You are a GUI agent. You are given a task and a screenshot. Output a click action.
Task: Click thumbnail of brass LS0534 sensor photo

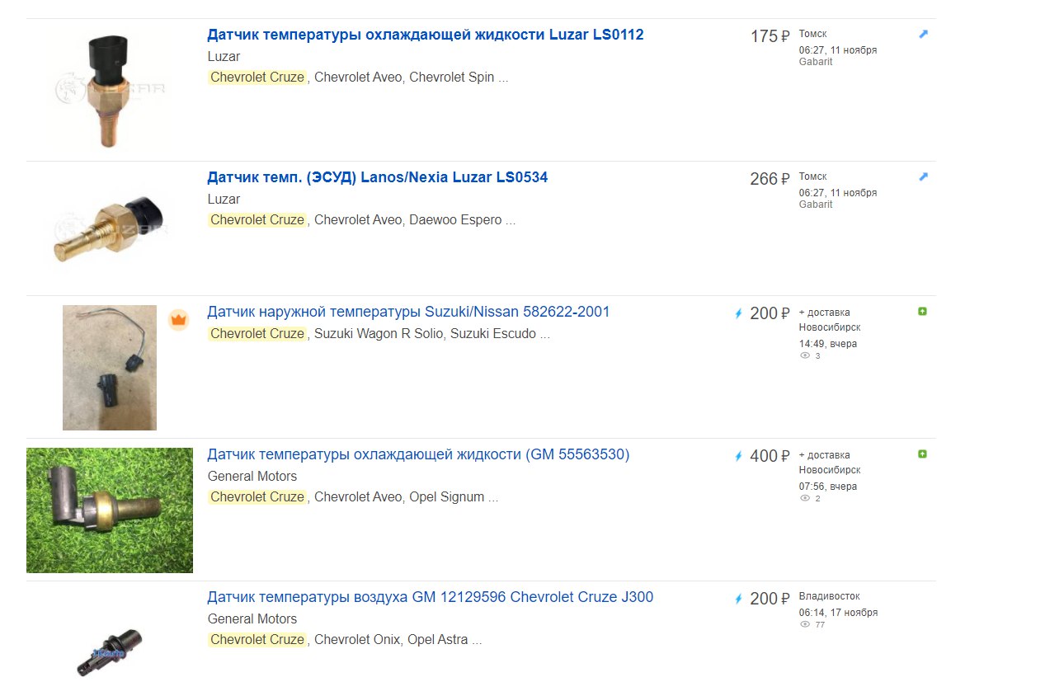coord(110,228)
